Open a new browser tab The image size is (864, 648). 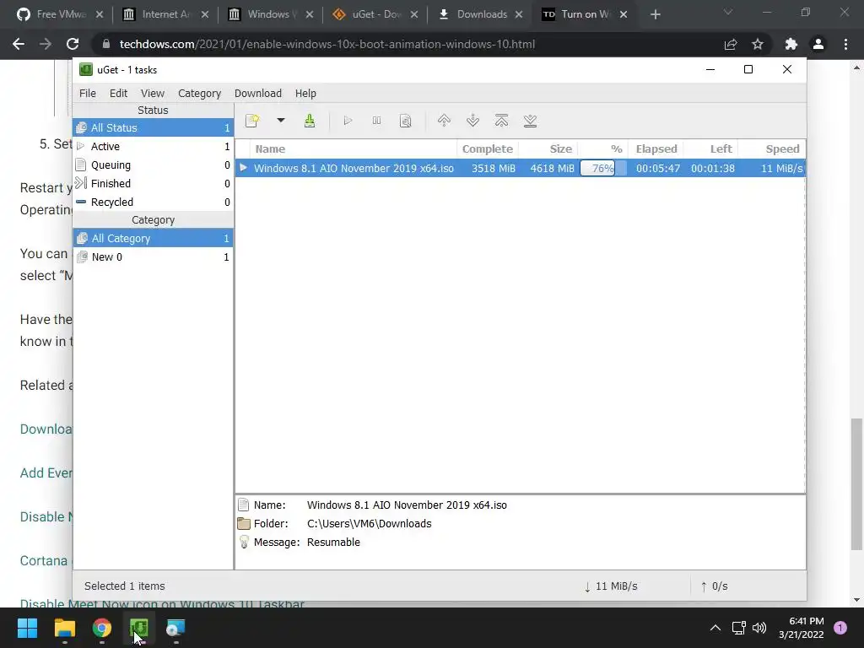pos(655,14)
